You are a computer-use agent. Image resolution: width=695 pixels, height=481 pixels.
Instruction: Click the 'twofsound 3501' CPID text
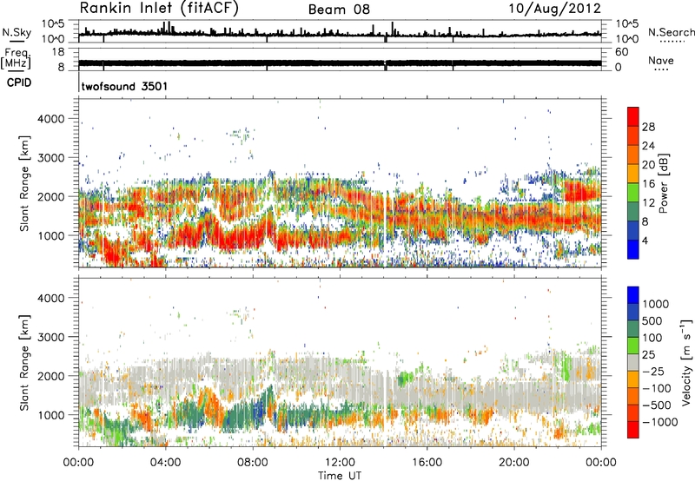tap(124, 86)
